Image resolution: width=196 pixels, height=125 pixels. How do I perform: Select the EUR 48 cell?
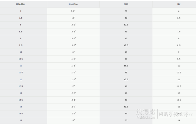point(126,100)
